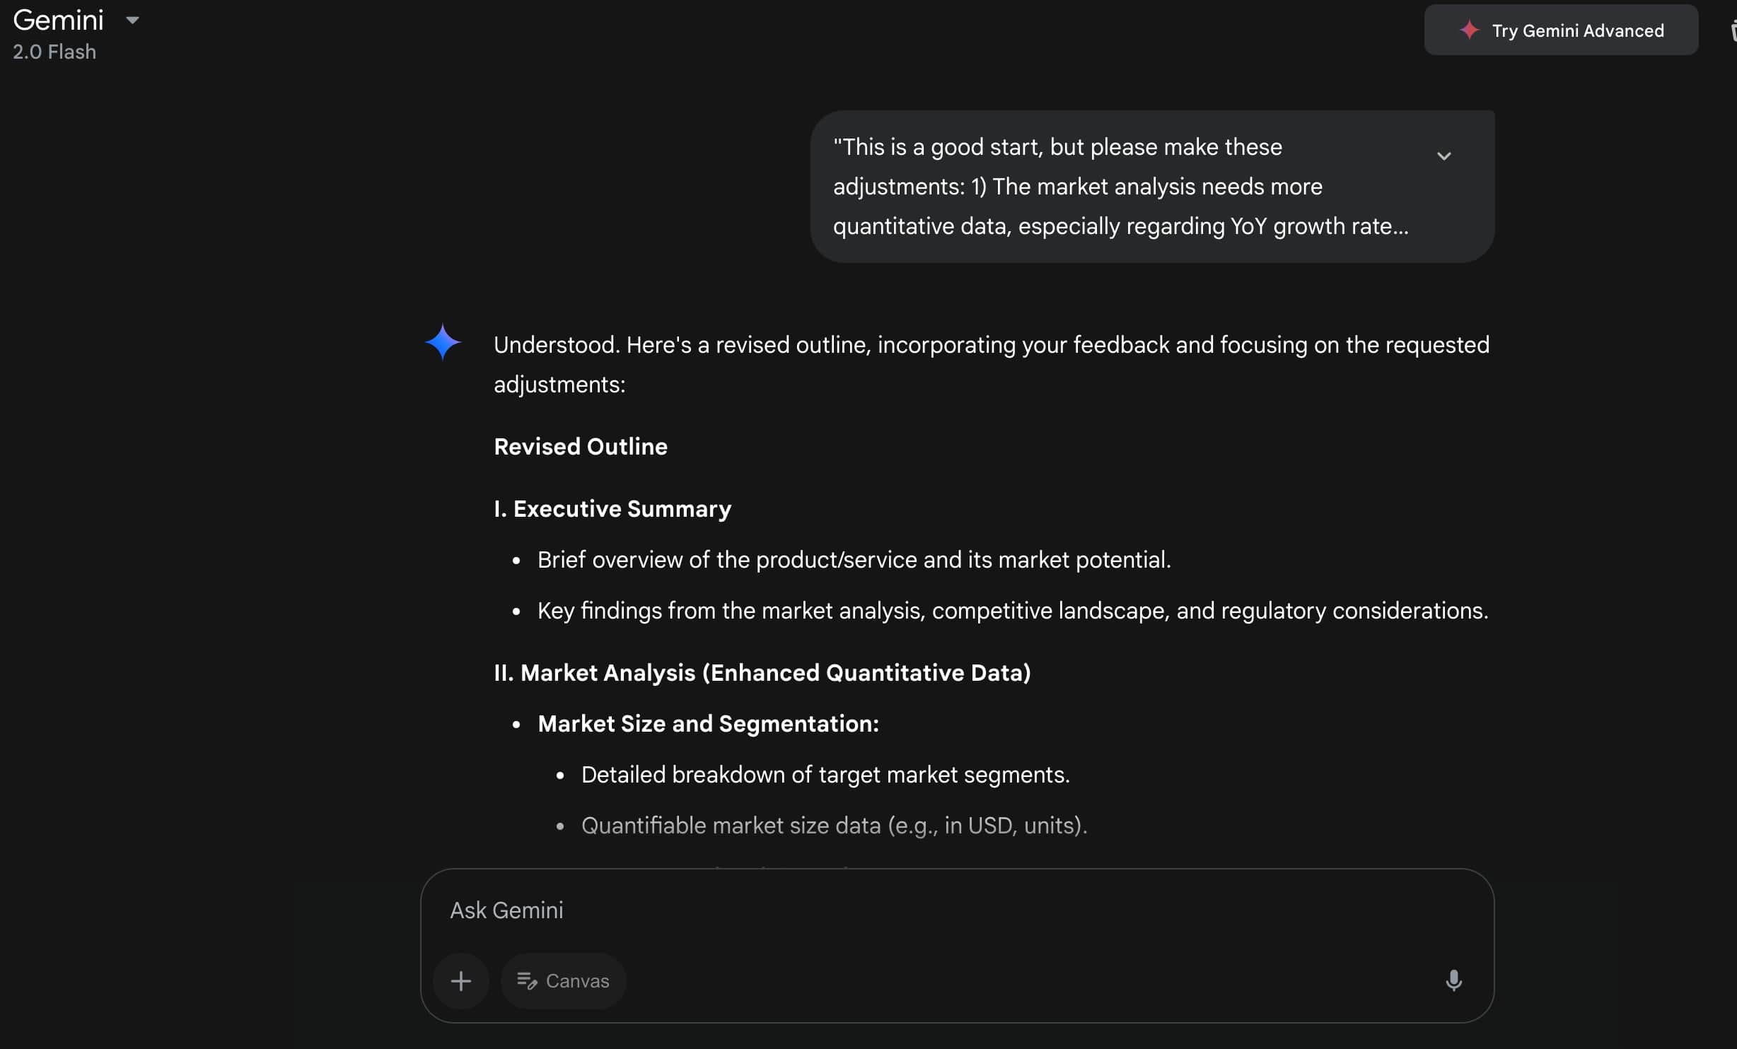Click the Market Analysis section heading
Viewport: 1737px width, 1049px height.
pyautogui.click(x=762, y=673)
